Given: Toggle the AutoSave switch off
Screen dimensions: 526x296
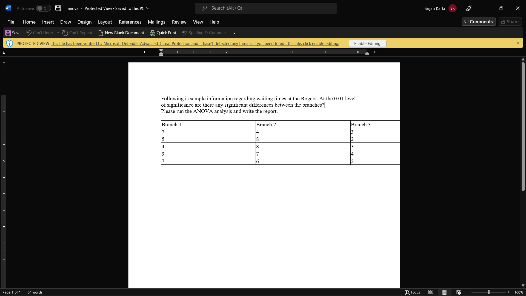Looking at the screenshot, I should coord(43,8).
